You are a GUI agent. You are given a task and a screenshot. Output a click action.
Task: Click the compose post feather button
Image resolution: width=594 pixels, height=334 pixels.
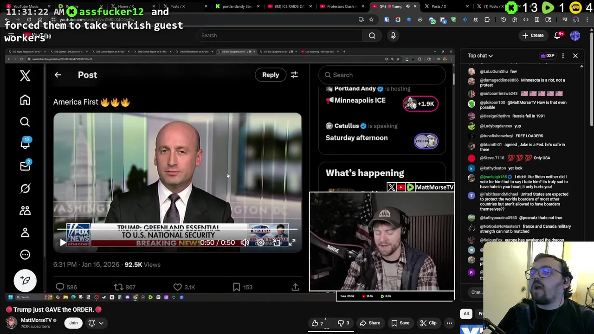(25, 280)
